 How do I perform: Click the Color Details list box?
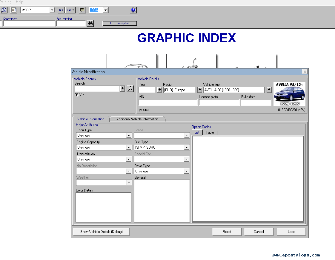103,207
